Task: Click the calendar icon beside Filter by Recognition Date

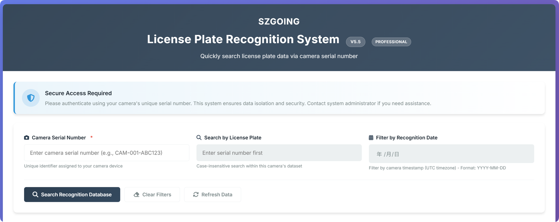Action: click(x=371, y=138)
